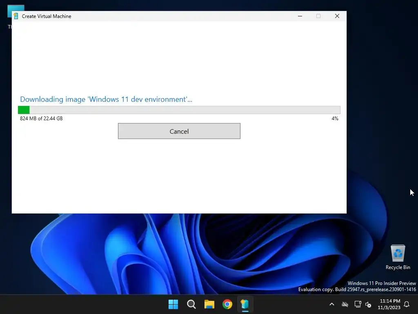Click the OneDrive cloud tray icon

345,304
